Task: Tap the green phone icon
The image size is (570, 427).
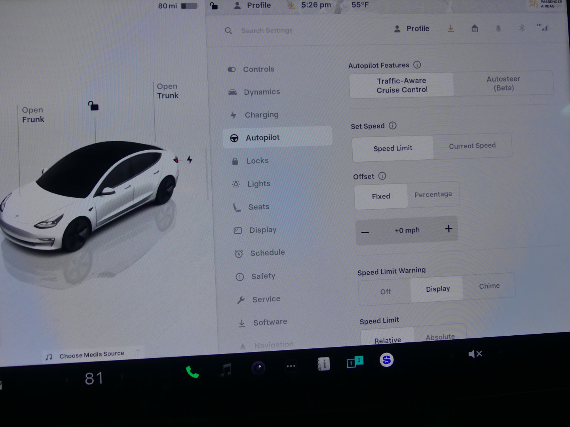Action: click(x=192, y=372)
